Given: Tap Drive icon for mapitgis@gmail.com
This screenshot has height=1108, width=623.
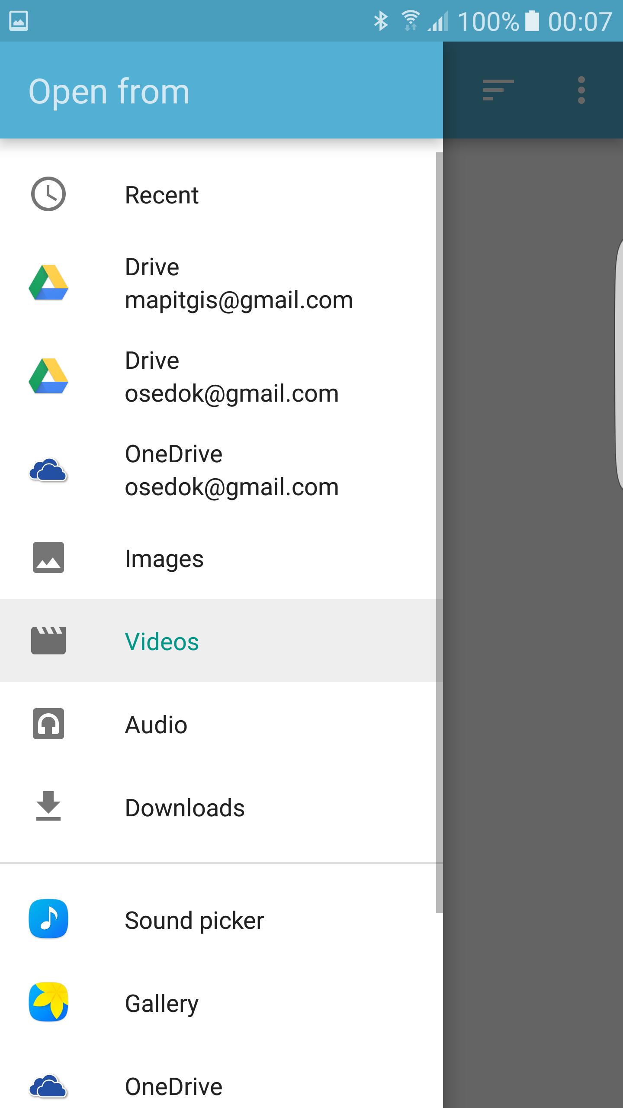Looking at the screenshot, I should point(48,283).
